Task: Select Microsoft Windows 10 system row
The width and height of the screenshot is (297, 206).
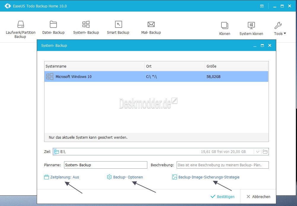Action: point(156,76)
